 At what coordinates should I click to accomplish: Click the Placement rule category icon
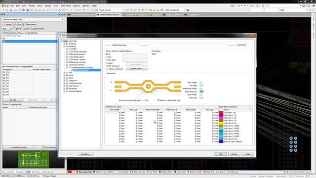click(67, 89)
